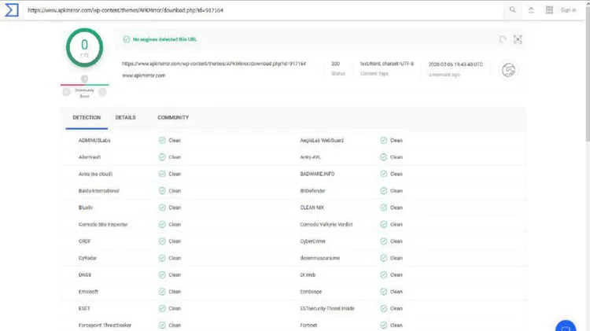The height and width of the screenshot is (331, 590).
Task: Click the full analyzed URL text
Action: point(214,64)
